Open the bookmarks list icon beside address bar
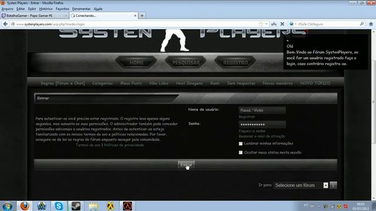376x211 pixels. pos(274,24)
